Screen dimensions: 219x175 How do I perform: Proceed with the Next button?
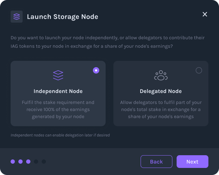coord(192,162)
